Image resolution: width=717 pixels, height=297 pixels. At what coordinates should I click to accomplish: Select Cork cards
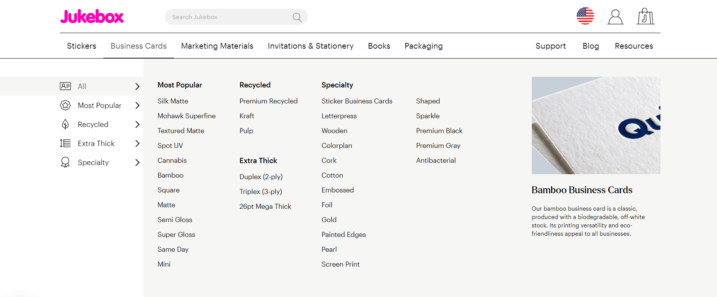[x=329, y=160]
